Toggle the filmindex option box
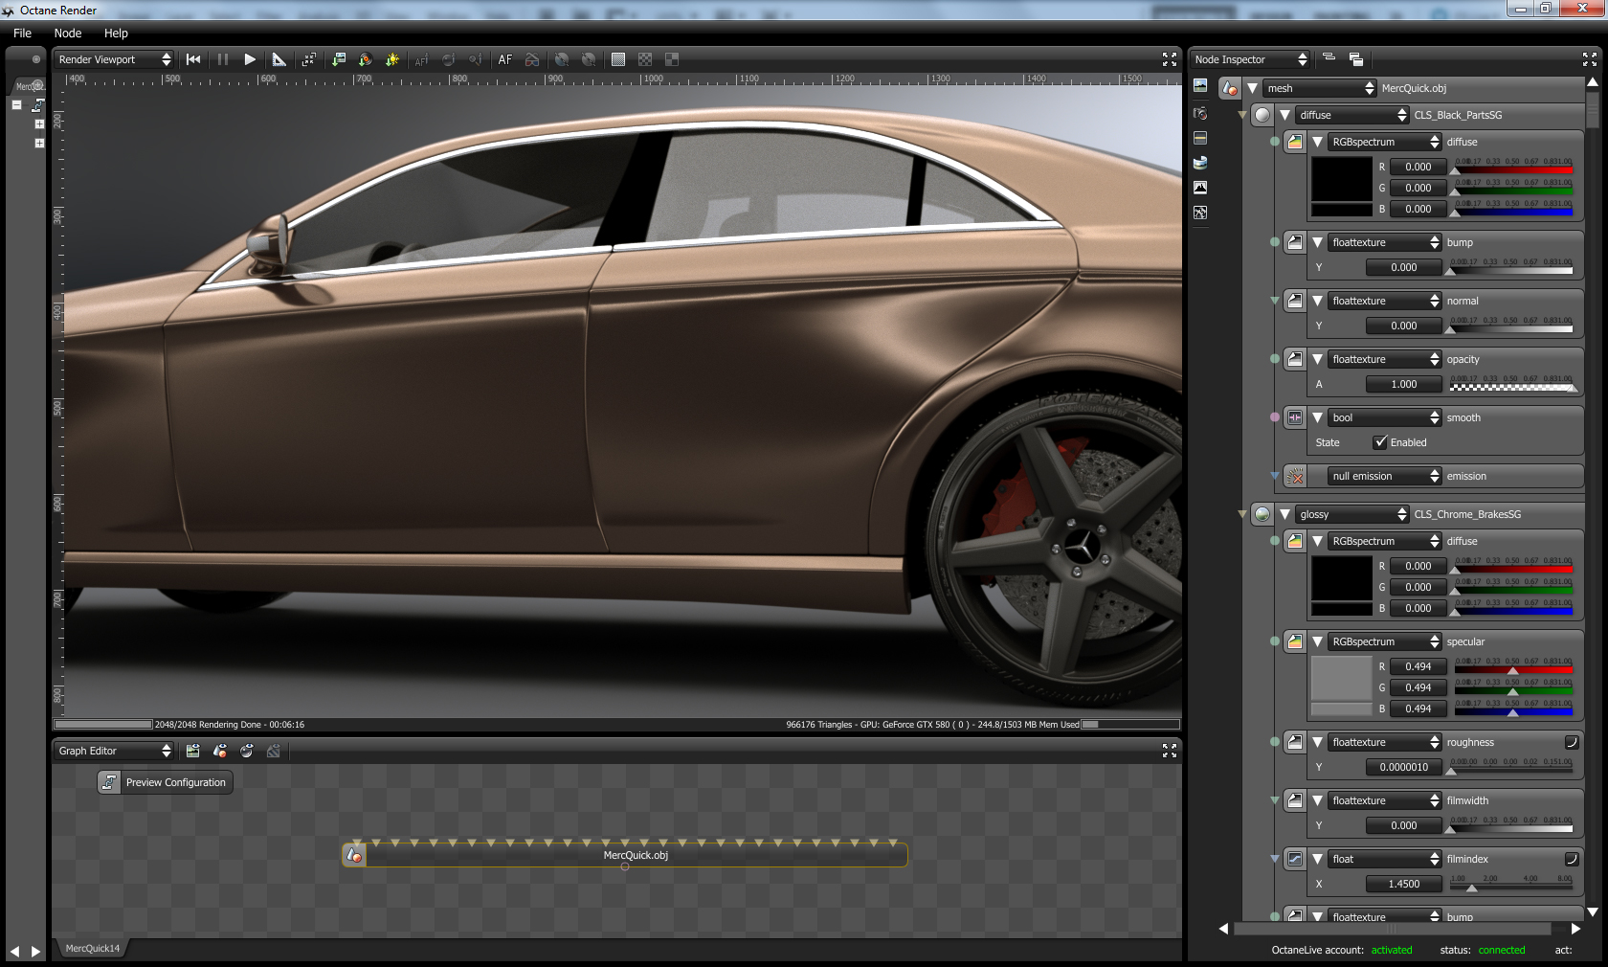Viewport: 1608px width, 967px height. pyautogui.click(x=1571, y=859)
